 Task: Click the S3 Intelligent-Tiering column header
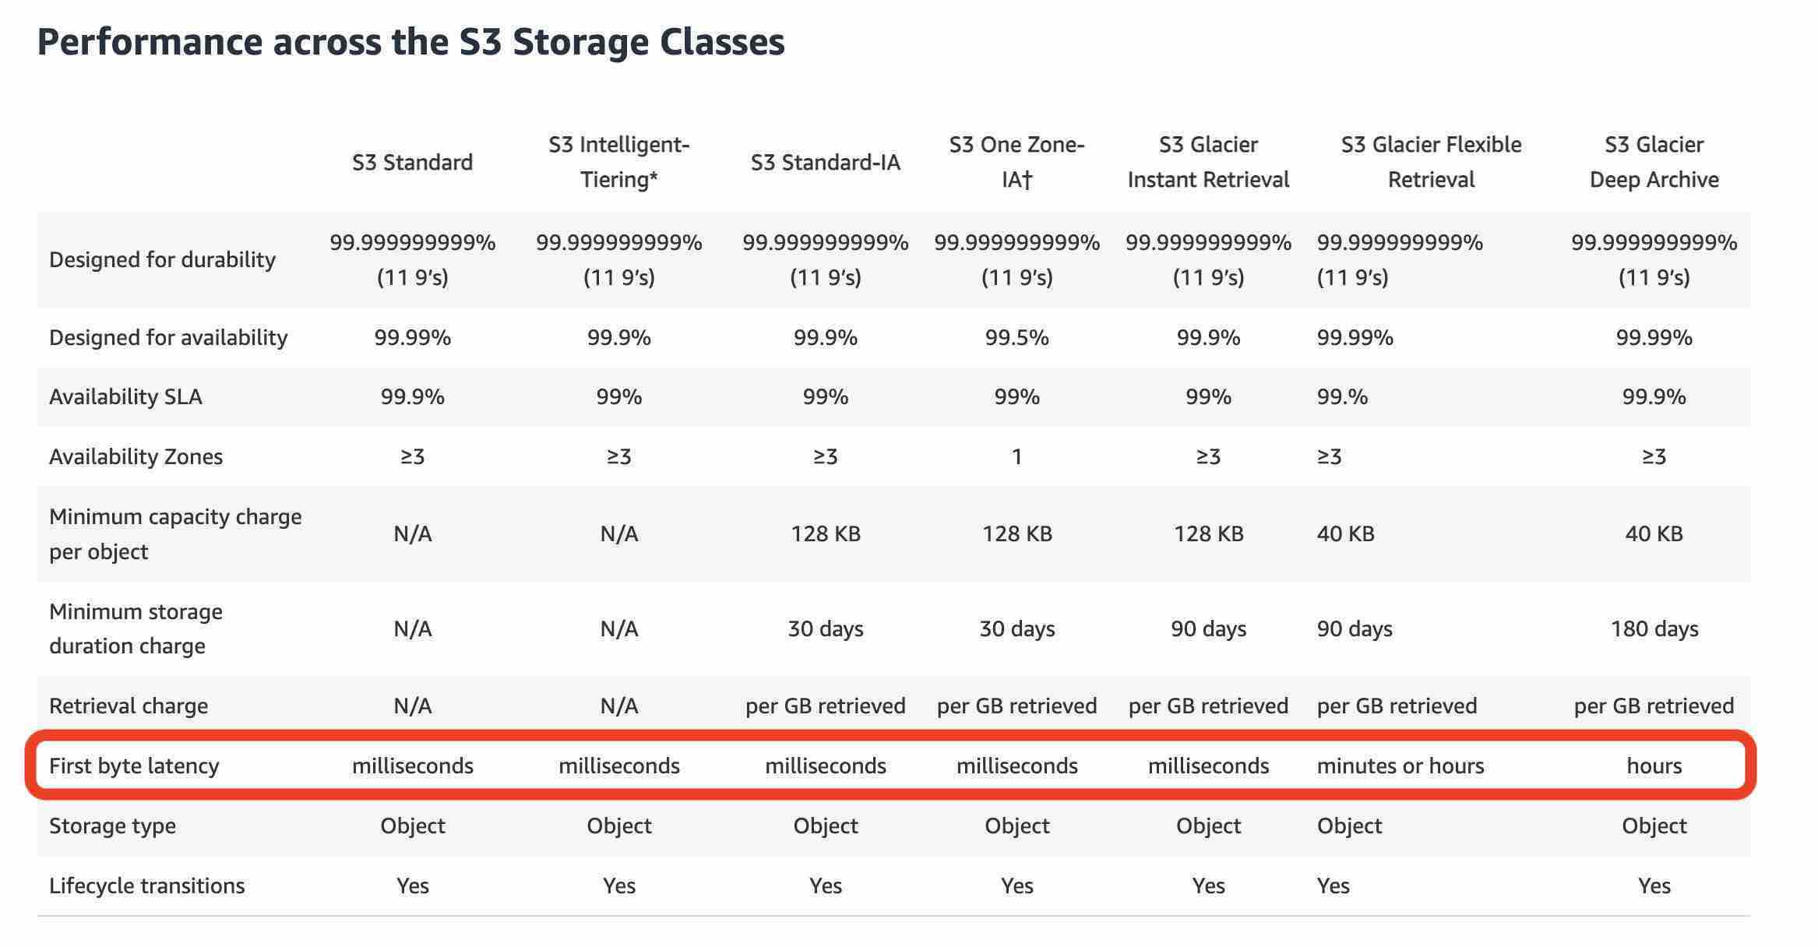(618, 162)
